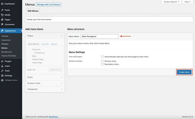
Task: Open Background in the Appearance submenu
Action: click(6, 52)
